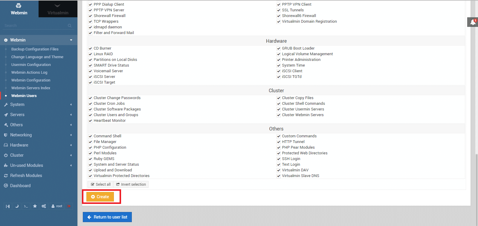Uncheck GRUB Boot Loader module

click(279, 48)
